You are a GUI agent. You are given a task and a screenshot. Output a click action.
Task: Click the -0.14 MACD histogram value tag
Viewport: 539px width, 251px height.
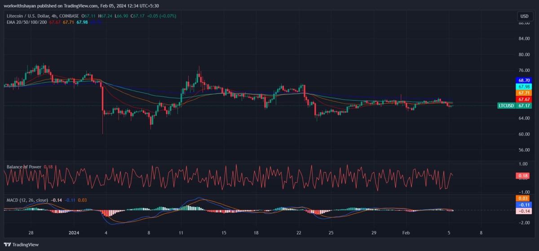pos(523,211)
